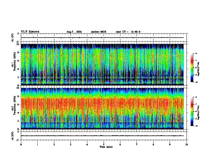Click the "ch.1(V)" axis label
Viewport: 210px width, 162px height.
(12, 38)
